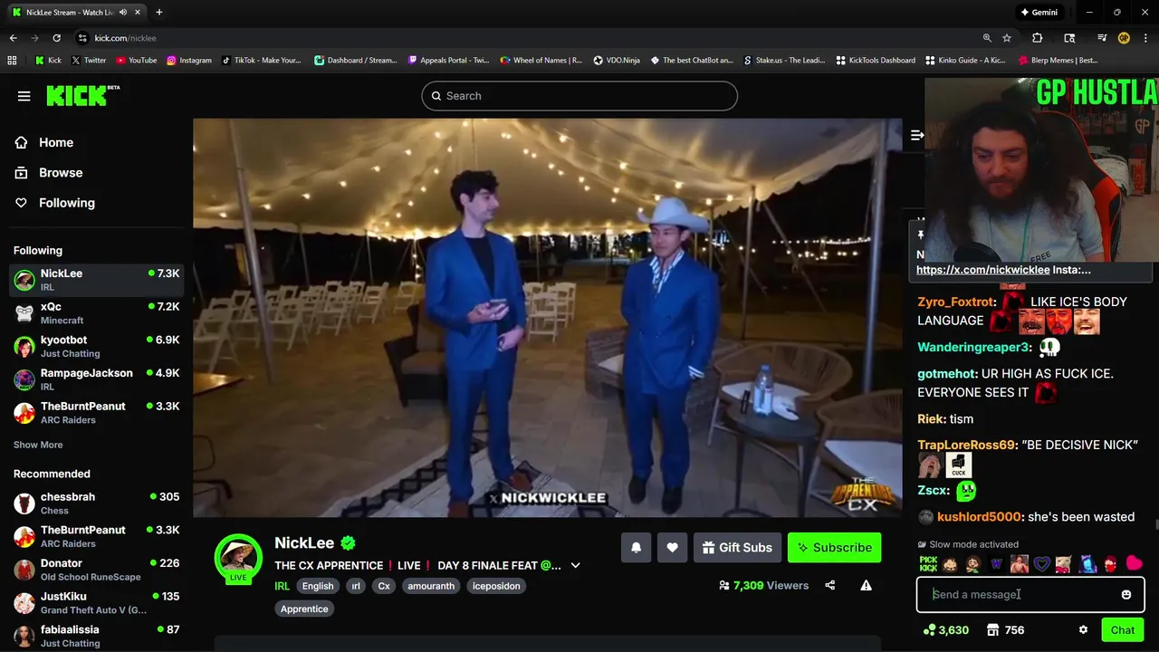Image resolution: width=1159 pixels, height=652 pixels.
Task: Open kyootbot channel in sidebar
Action: tap(97, 347)
